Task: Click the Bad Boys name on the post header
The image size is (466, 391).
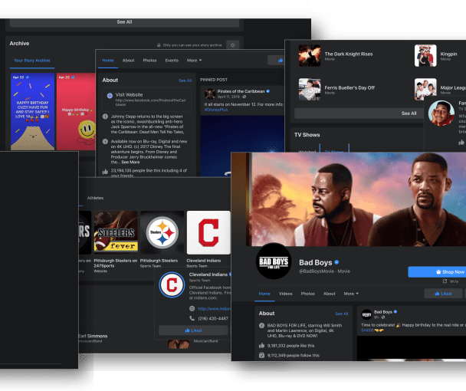Action: pyautogui.click(x=382, y=312)
